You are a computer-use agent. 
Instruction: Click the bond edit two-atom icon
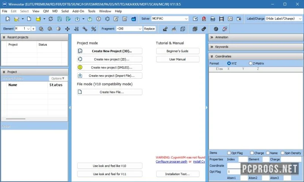pyautogui.click(x=85, y=29)
